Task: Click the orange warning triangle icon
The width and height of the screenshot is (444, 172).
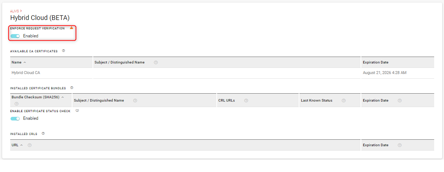Action: (x=71, y=28)
